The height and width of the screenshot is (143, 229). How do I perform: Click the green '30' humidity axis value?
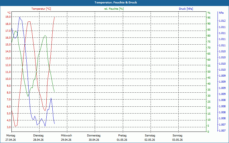209,96
